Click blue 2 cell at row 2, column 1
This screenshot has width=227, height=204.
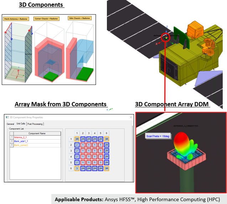coord(77,145)
